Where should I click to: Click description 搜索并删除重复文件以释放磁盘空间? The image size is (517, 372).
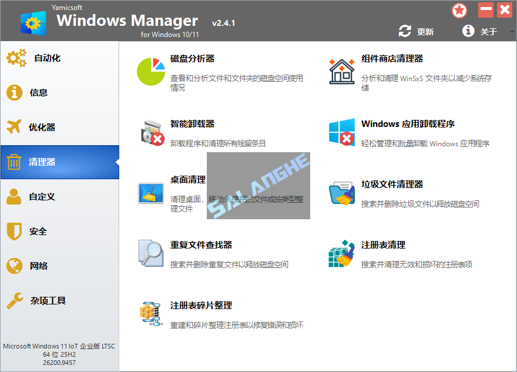click(x=229, y=264)
